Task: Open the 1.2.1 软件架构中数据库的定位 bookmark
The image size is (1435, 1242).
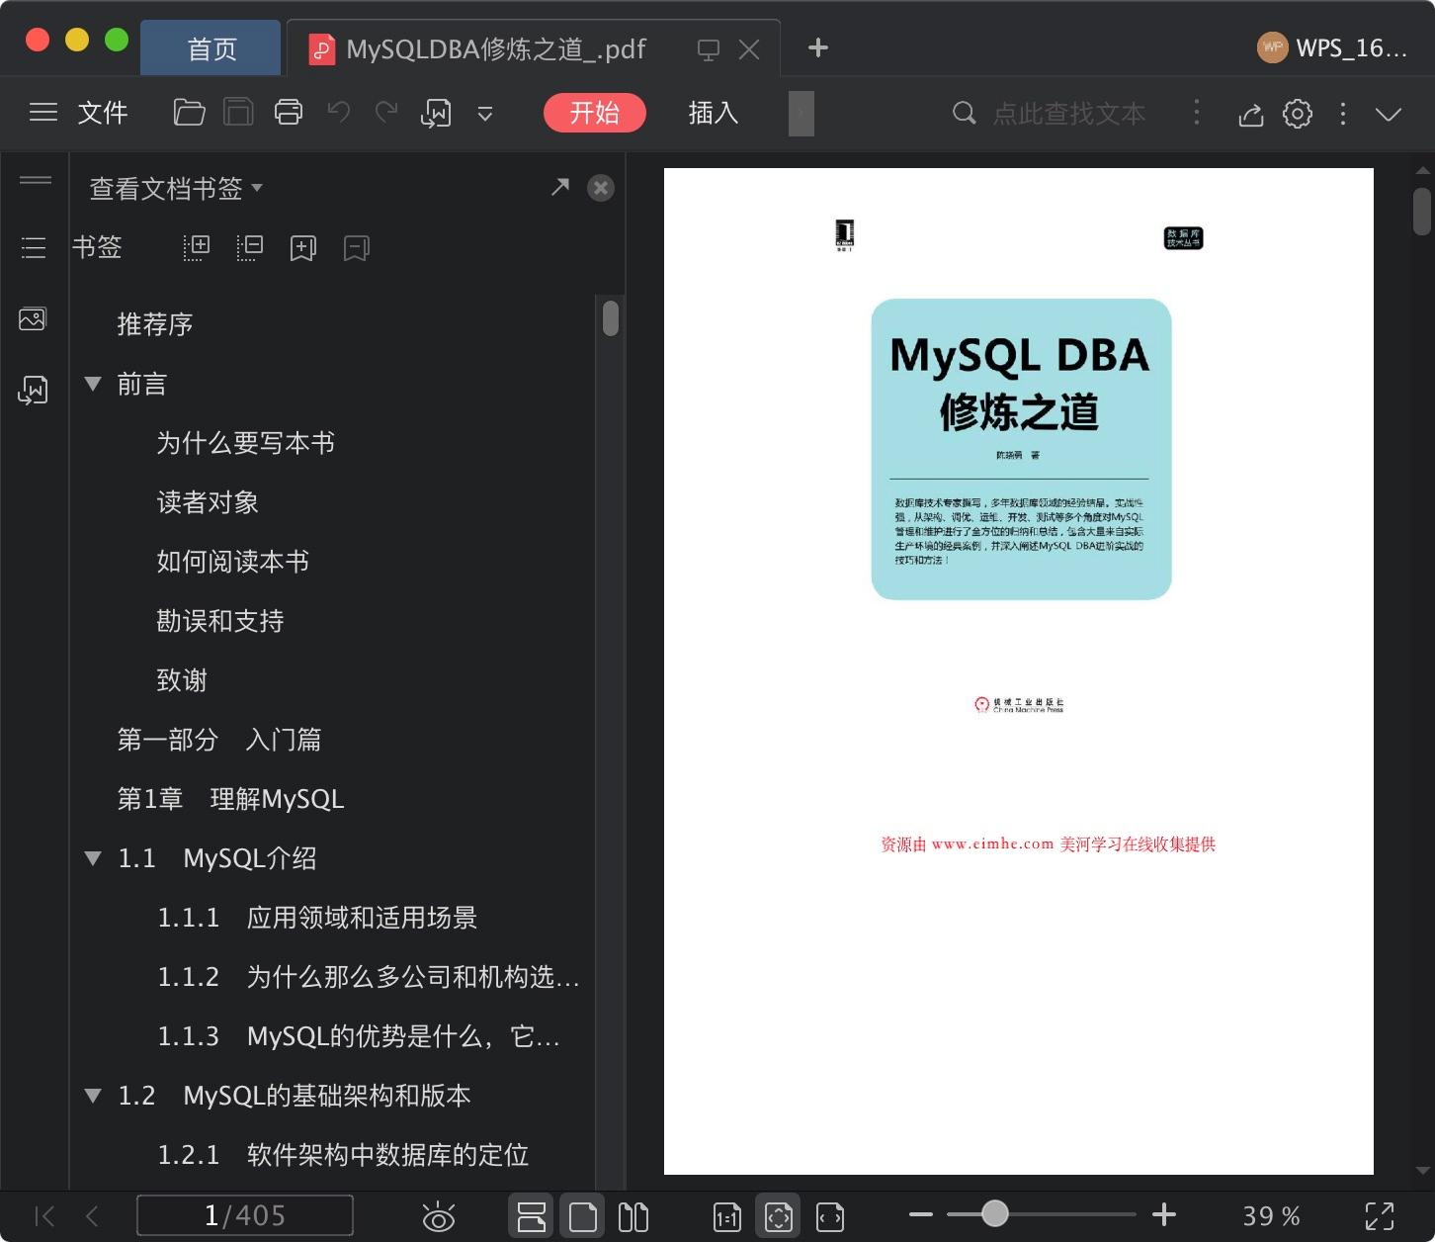Action: pos(343,1155)
